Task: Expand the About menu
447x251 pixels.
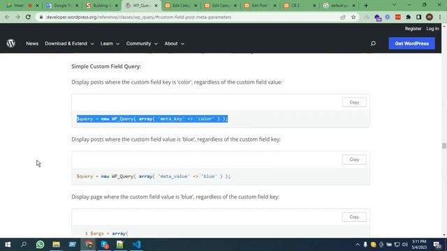Action: click(174, 43)
